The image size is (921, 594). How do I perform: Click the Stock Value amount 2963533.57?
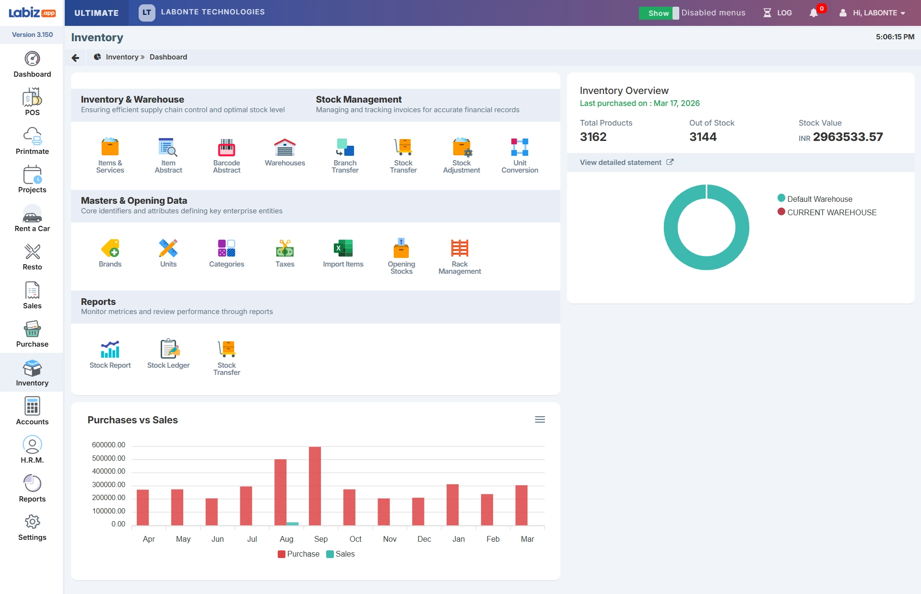(848, 137)
